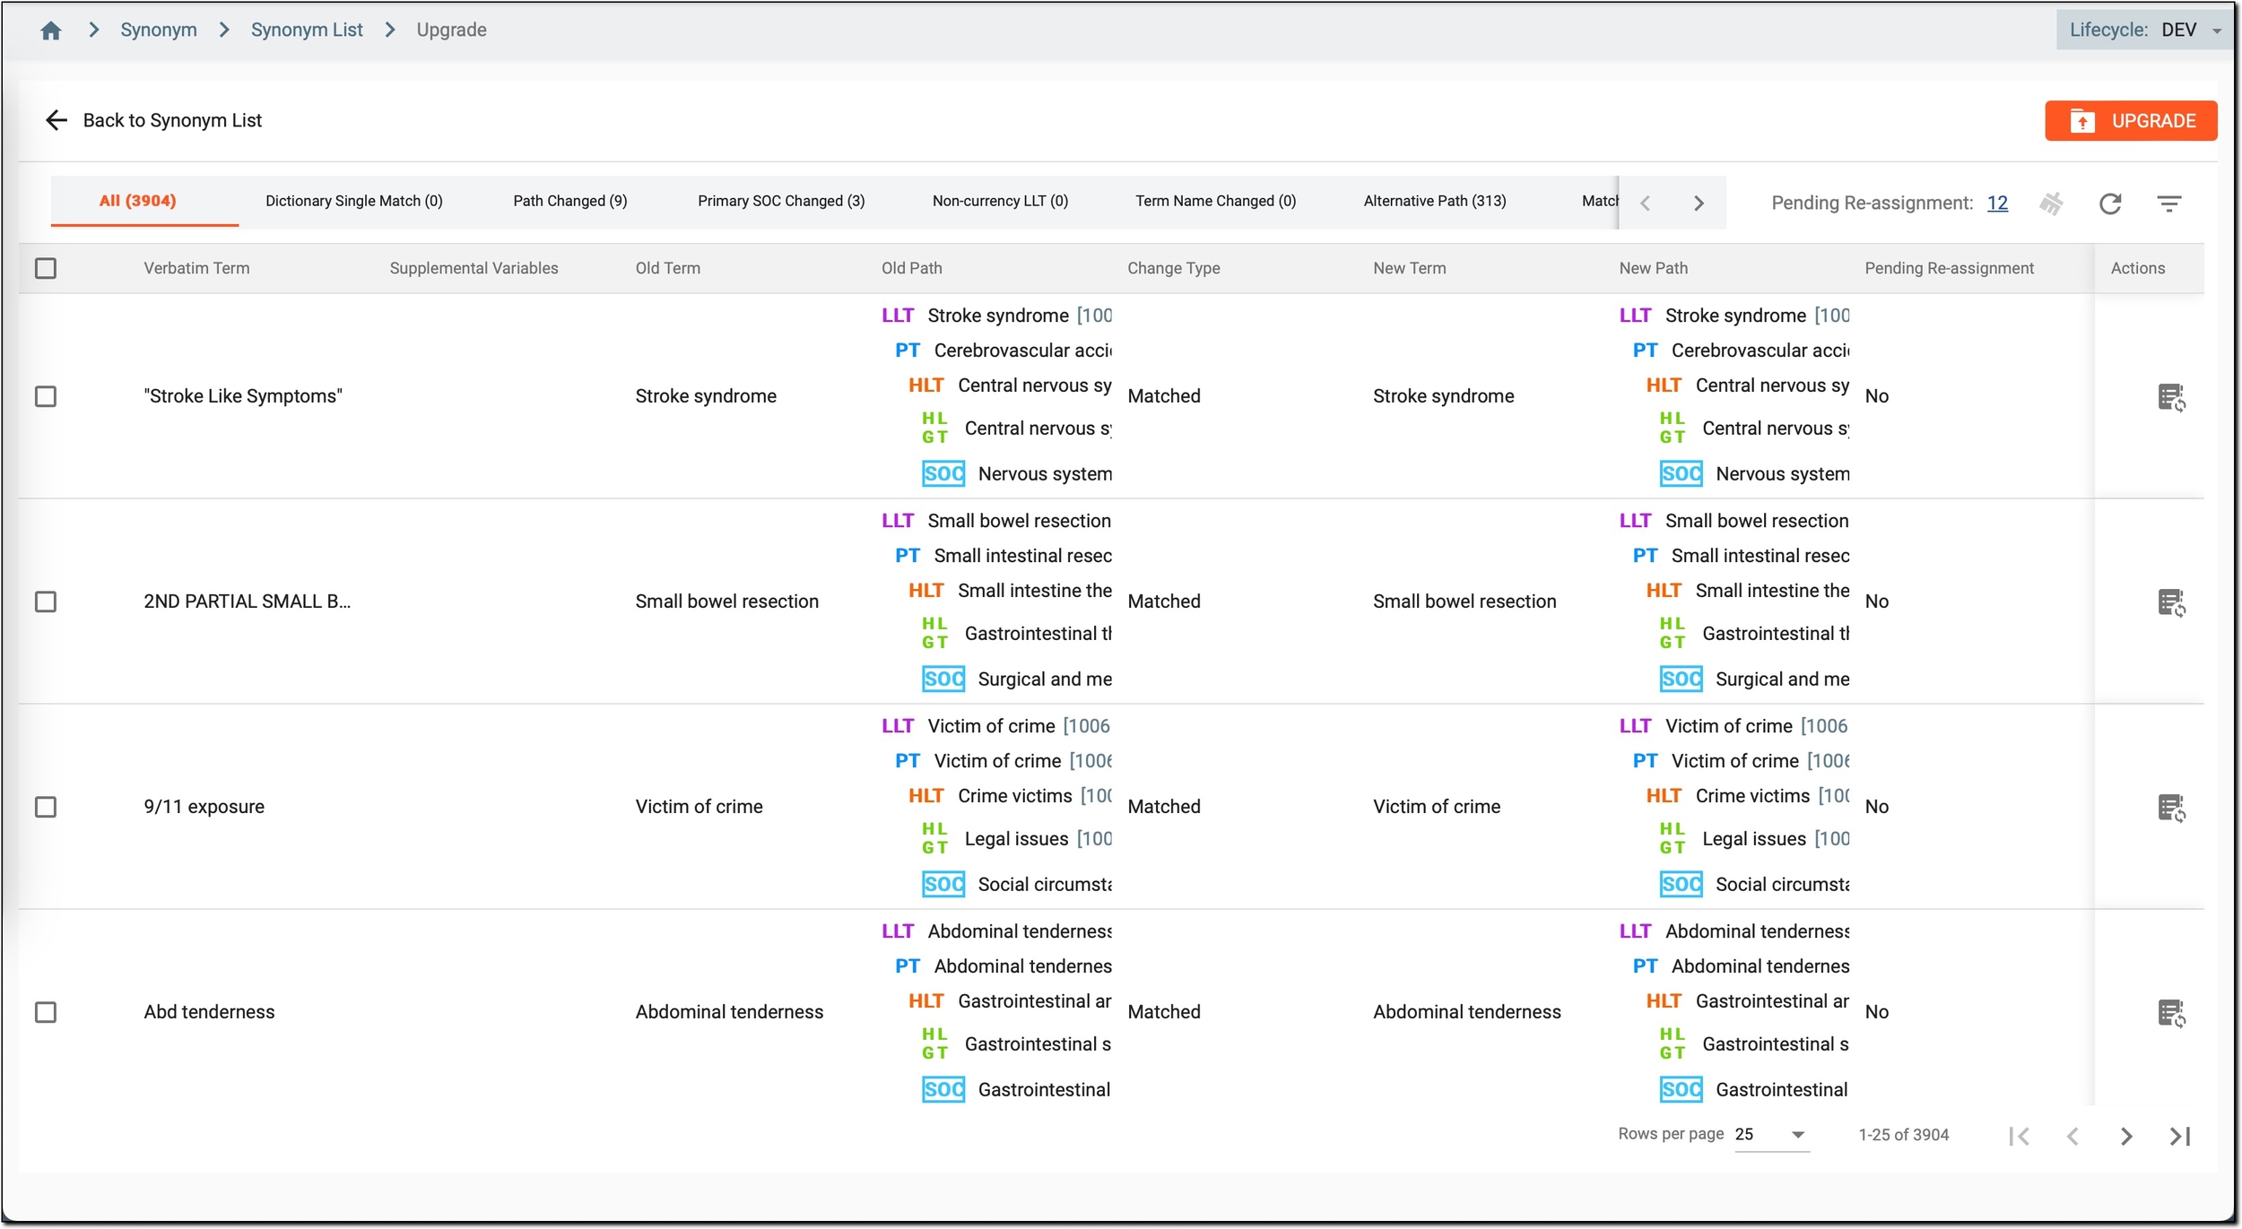This screenshot has width=2242, height=1229.
Task: Switch to Primary SOC Changed (3) tab
Action: pos(781,201)
